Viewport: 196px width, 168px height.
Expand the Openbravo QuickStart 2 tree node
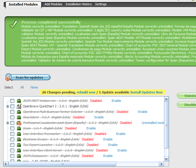click(8, 106)
